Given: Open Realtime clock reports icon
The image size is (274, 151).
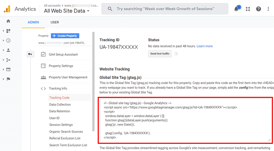Looking at the screenshot, I should pos(8,41).
